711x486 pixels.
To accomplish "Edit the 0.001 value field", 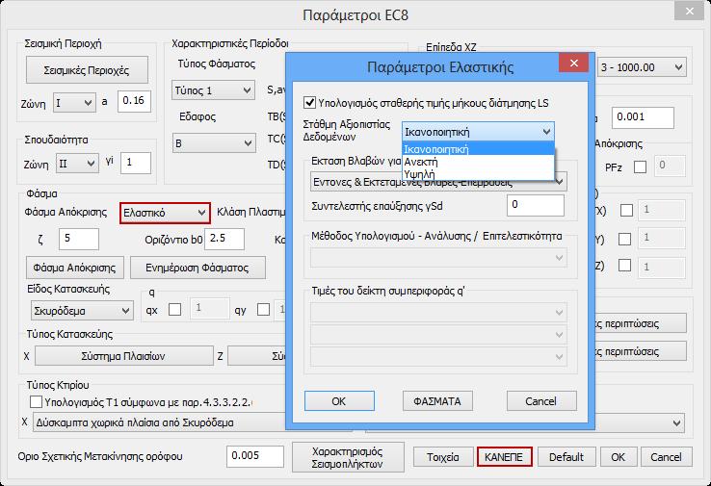I will pos(643,117).
